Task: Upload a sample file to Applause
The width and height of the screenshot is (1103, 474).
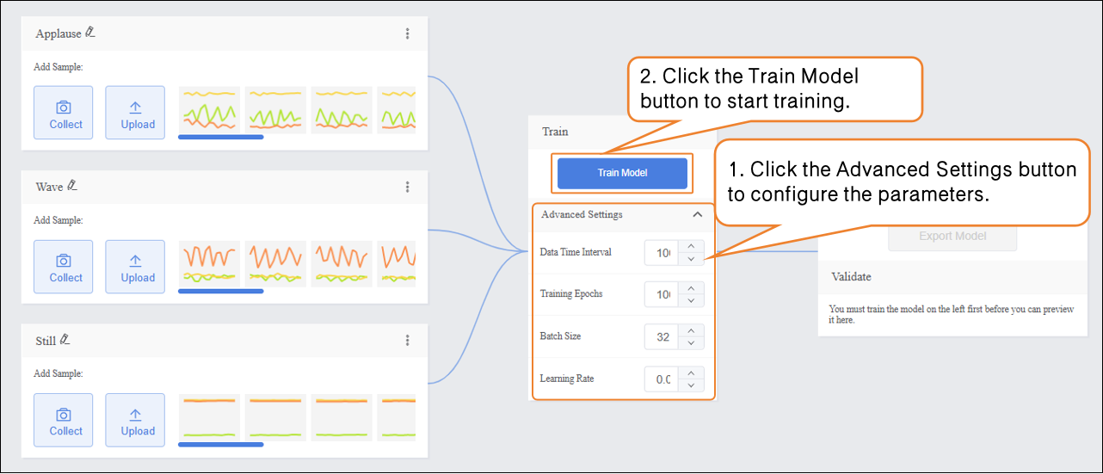Action: pyautogui.click(x=135, y=113)
